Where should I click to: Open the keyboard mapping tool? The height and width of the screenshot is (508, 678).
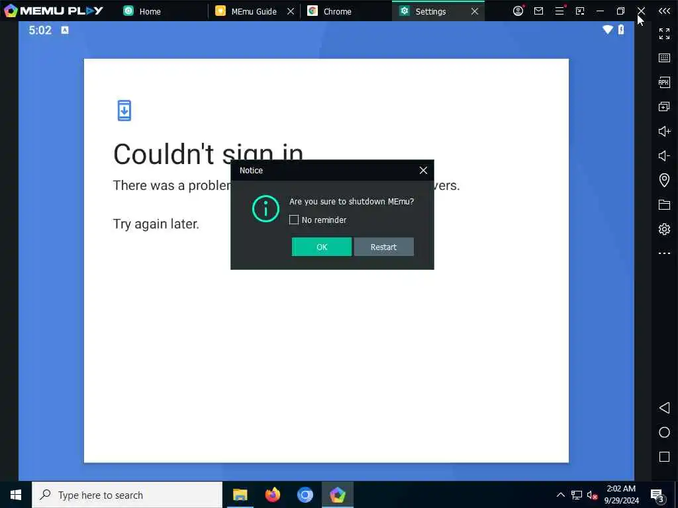pyautogui.click(x=664, y=58)
